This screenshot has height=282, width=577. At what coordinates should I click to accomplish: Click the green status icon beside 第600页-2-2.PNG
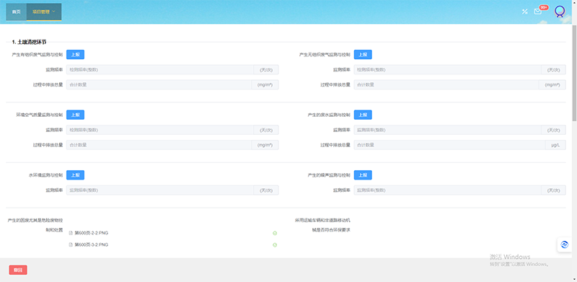pos(275,233)
